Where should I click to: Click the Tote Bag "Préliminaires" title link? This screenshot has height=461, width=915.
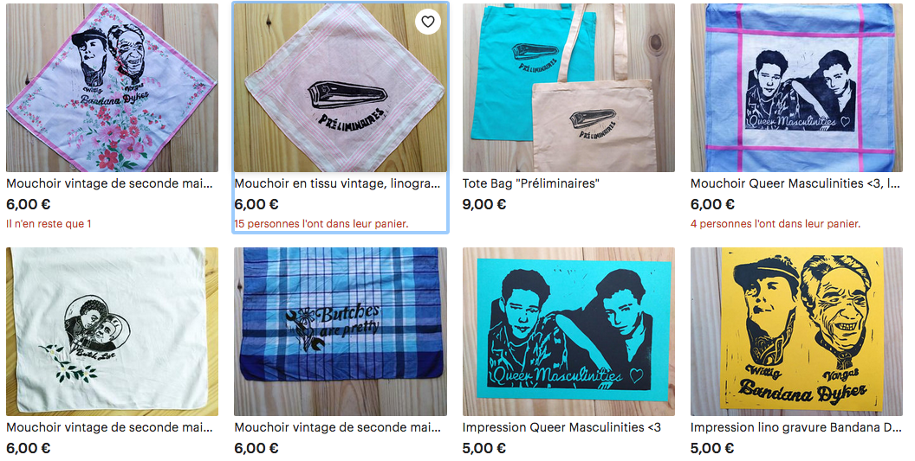(x=531, y=183)
